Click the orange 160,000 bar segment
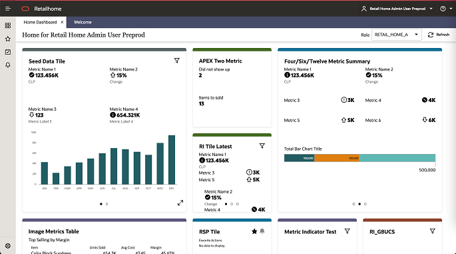This screenshot has height=254, width=456. (337, 158)
